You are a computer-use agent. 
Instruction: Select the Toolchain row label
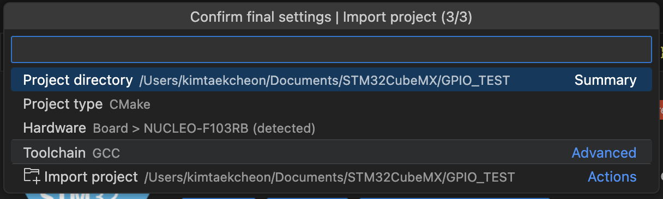55,153
